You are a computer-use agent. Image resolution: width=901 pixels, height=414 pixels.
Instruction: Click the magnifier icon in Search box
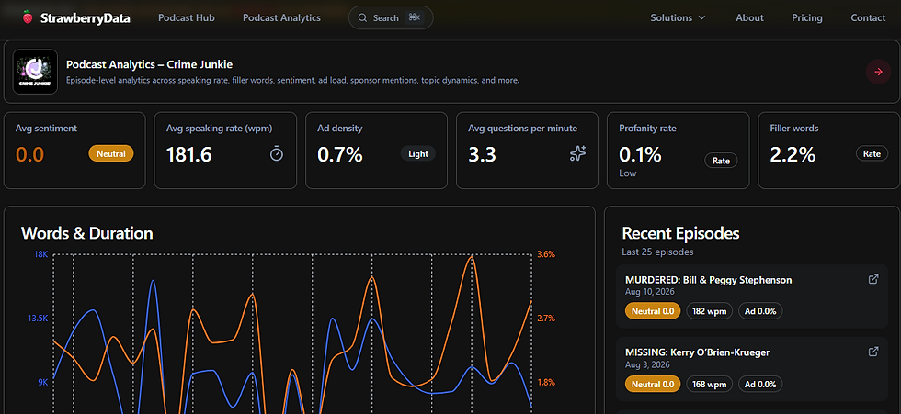click(362, 17)
